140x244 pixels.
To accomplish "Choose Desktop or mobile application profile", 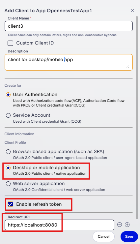I will (8, 168).
